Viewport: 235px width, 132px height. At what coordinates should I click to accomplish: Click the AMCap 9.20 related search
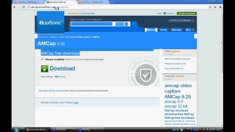tap(178, 97)
